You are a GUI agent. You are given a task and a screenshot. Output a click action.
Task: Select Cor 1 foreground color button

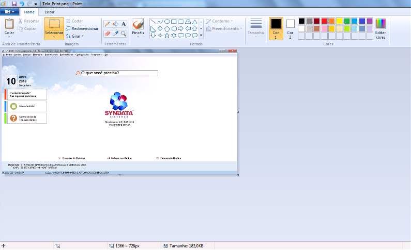(276, 29)
